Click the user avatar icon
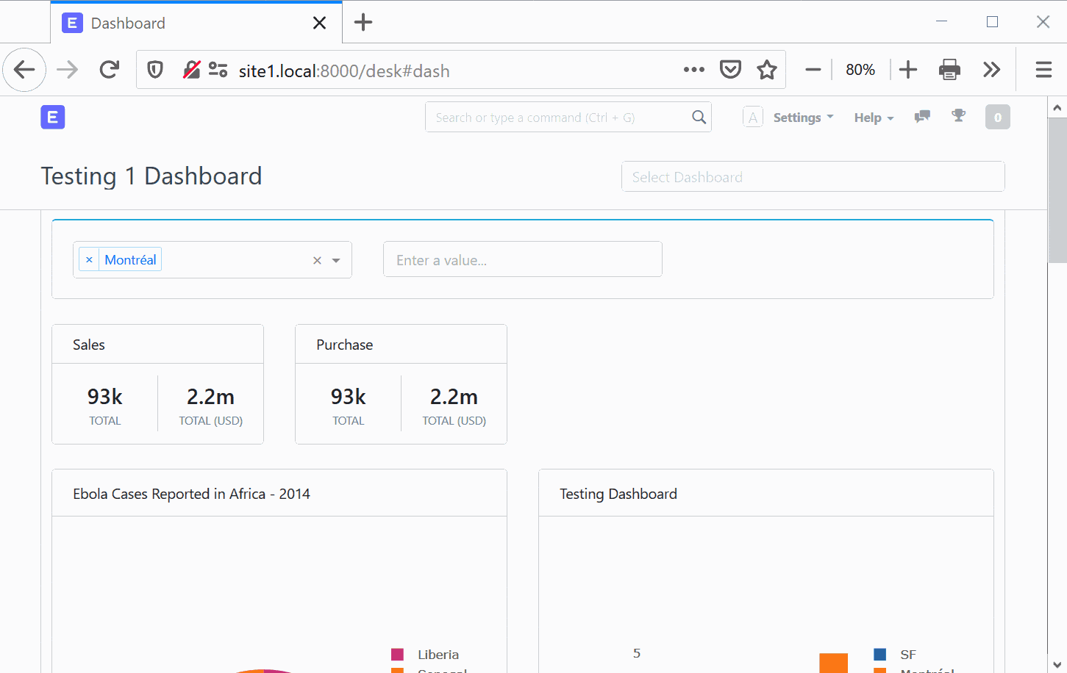The image size is (1067, 673). [x=752, y=116]
